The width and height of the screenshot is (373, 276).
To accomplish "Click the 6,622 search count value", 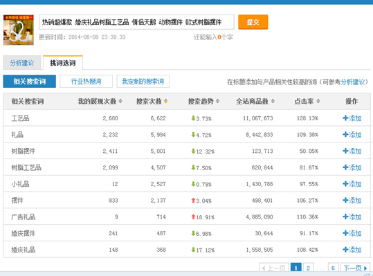I will coord(158,118).
